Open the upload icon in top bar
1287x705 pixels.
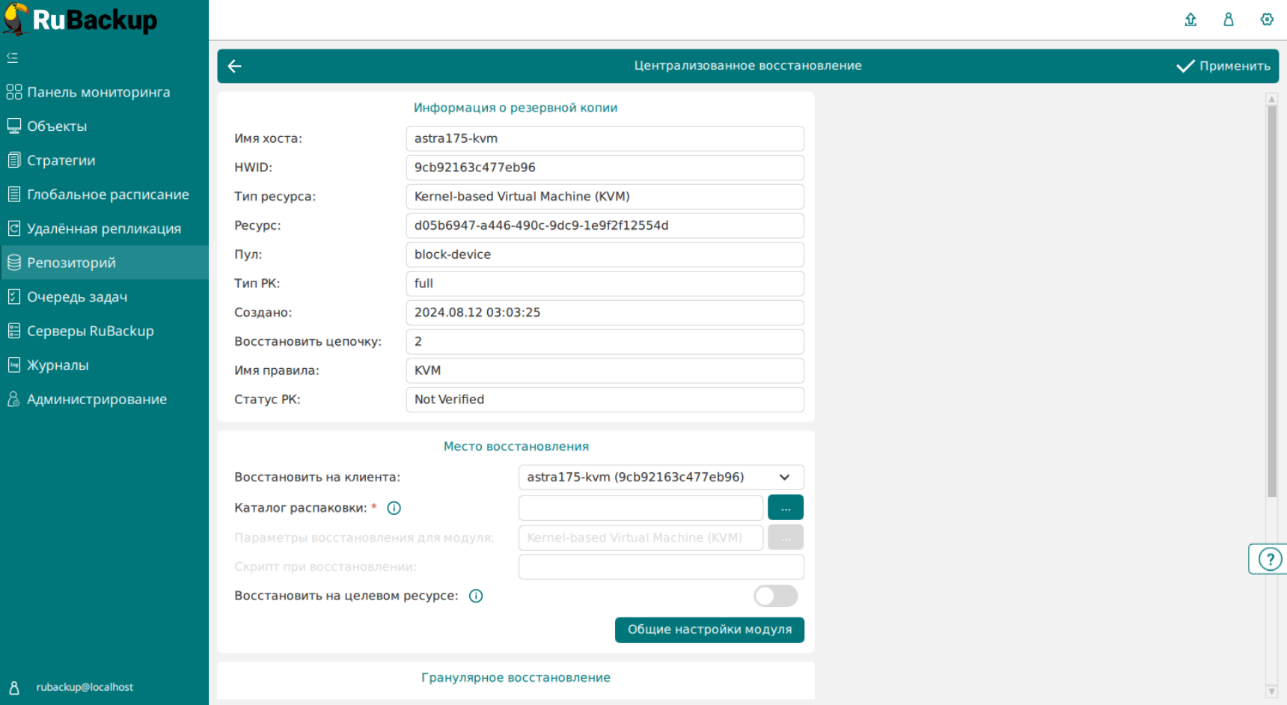coord(1190,19)
